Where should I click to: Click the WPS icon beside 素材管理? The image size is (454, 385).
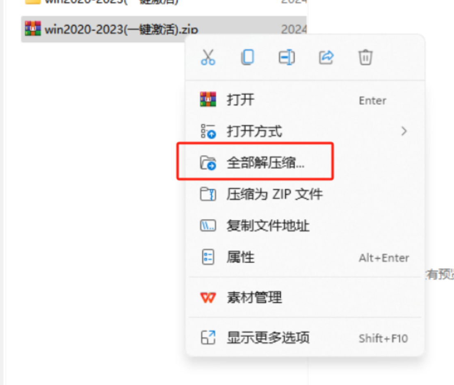pyautogui.click(x=208, y=297)
